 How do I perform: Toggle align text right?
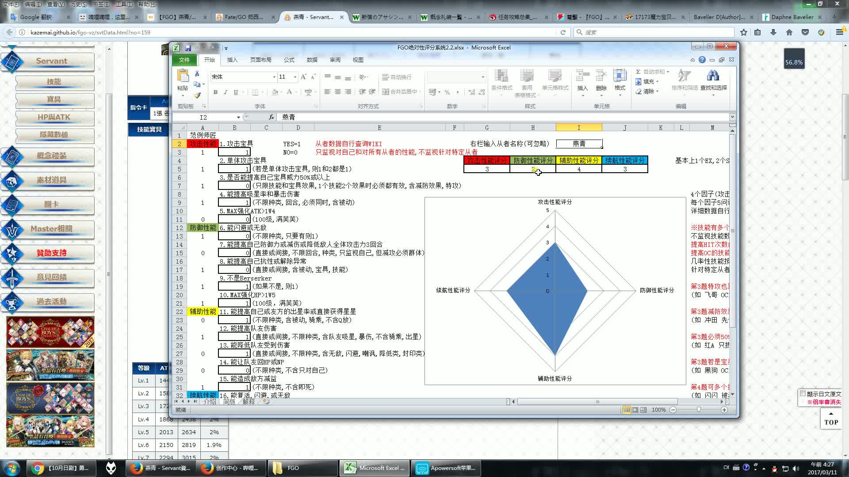tap(348, 92)
